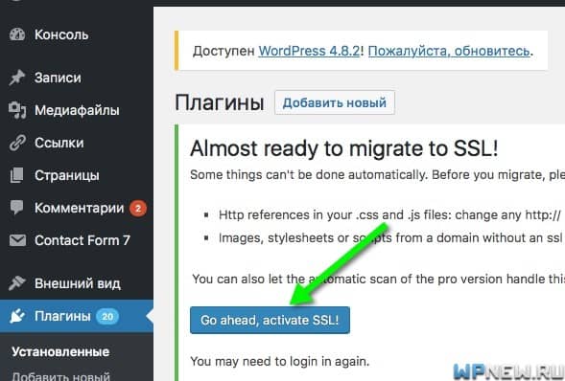Click the Плагины plug icon
The image size is (565, 381).
click(x=17, y=316)
